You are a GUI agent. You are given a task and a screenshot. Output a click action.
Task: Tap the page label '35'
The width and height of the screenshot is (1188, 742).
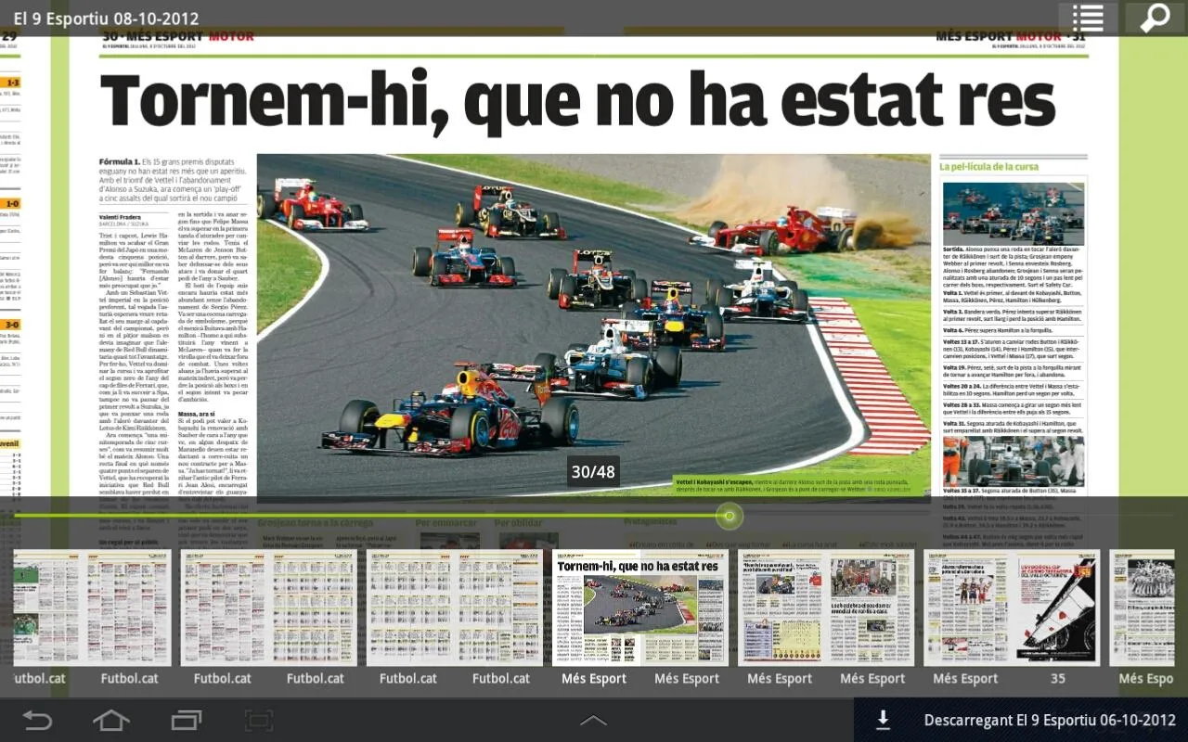coord(1058,678)
